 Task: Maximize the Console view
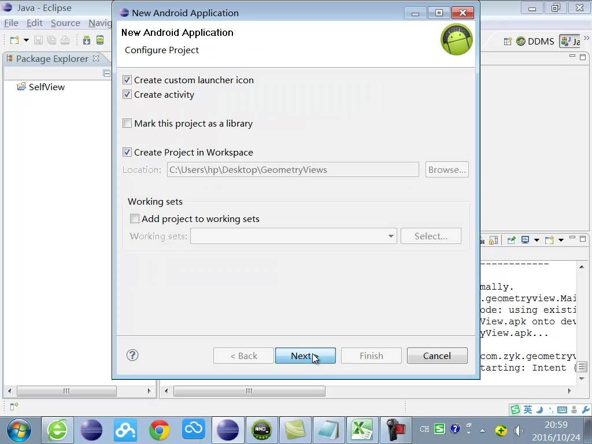[x=583, y=239]
